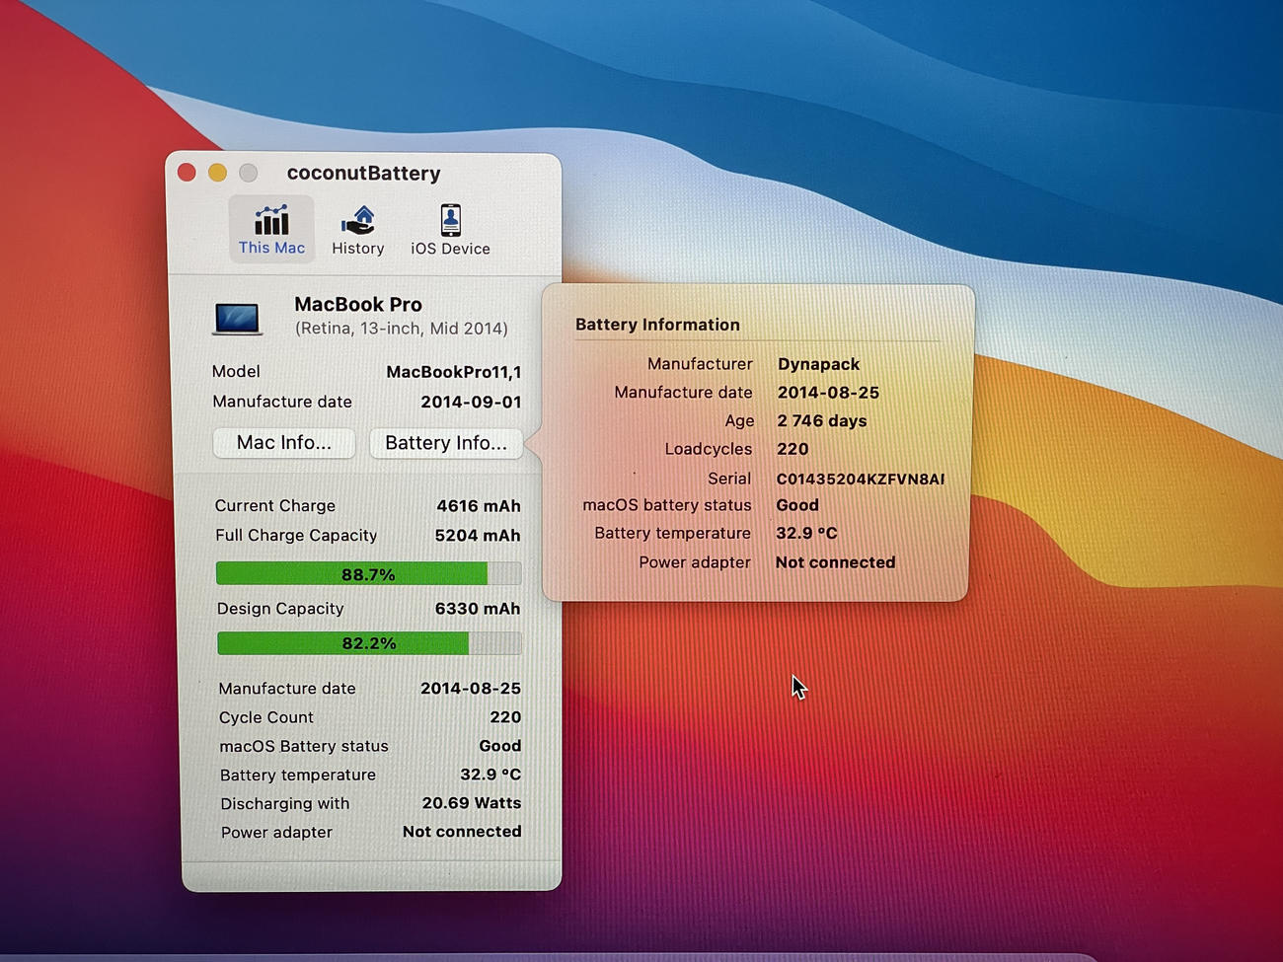Click the MacBook Pro laptop image
1283x962 pixels.
238,319
